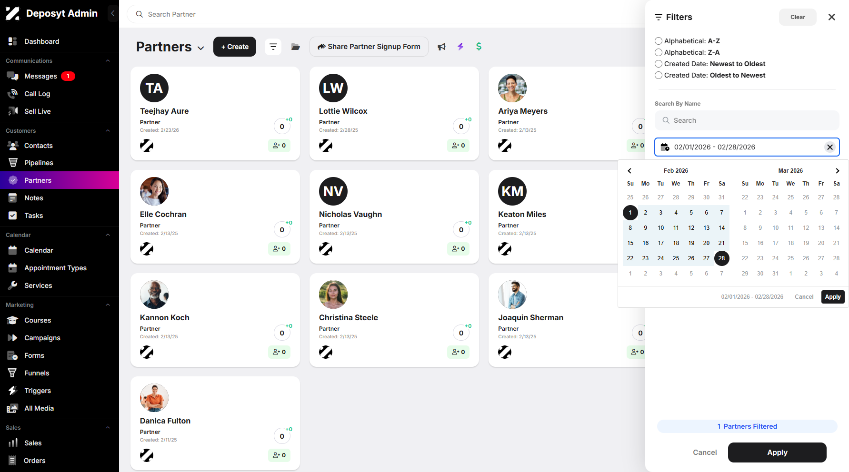The height and width of the screenshot is (472, 849).
Task: Click the Clear filters button
Action: tap(798, 17)
